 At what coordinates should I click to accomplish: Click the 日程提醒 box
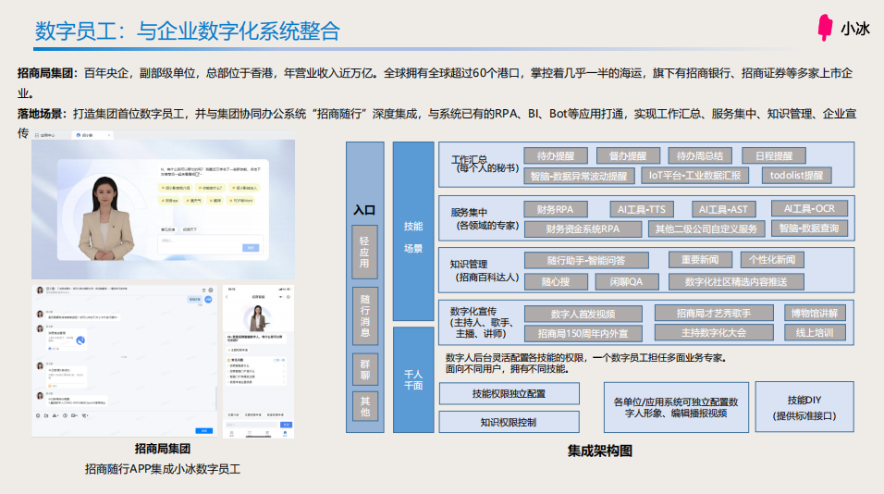pyautogui.click(x=773, y=155)
